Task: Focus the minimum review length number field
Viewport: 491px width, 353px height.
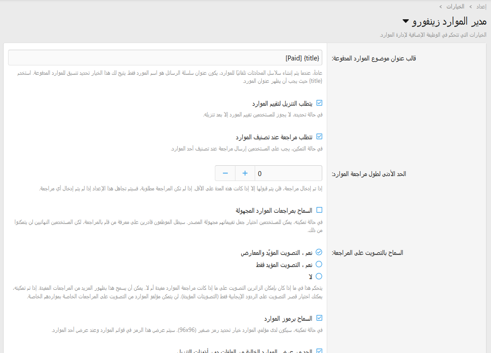Action: pos(288,173)
